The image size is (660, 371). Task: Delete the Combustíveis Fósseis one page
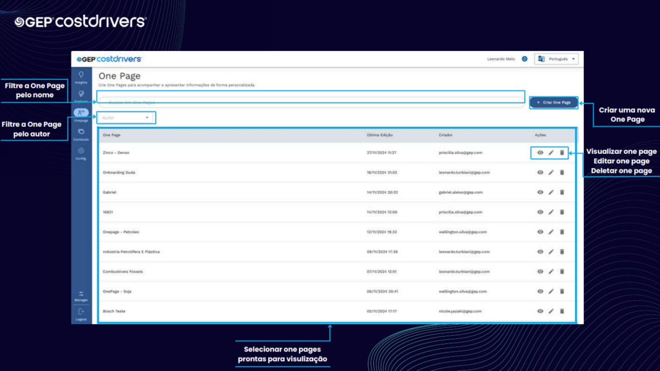(562, 271)
